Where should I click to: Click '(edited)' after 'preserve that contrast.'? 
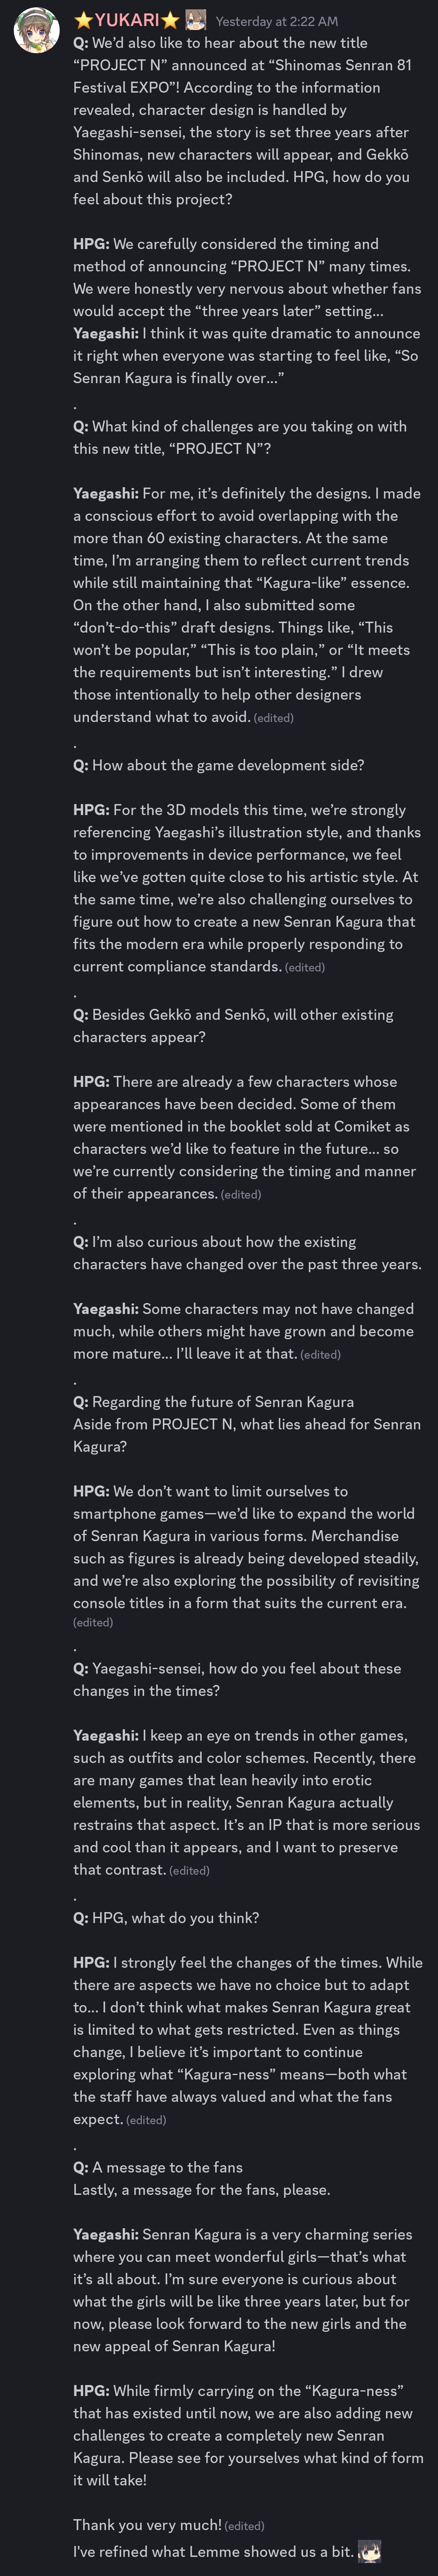pos(189,1870)
